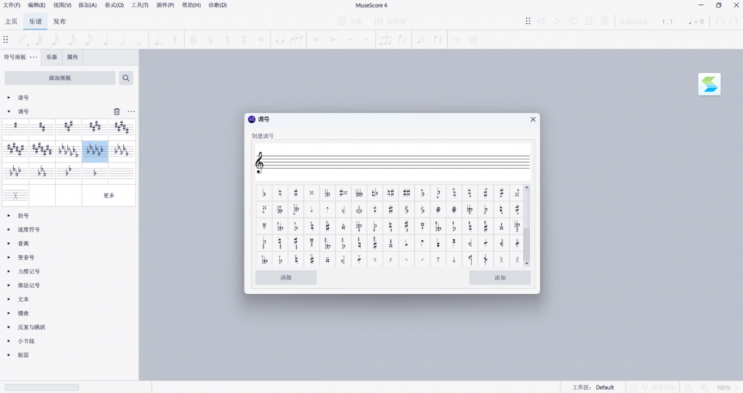Click the 添加 button in the dialog

[499, 278]
